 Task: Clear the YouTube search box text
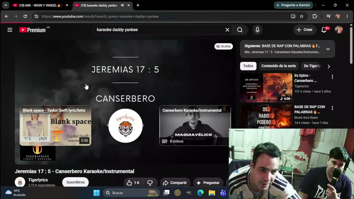(x=227, y=30)
